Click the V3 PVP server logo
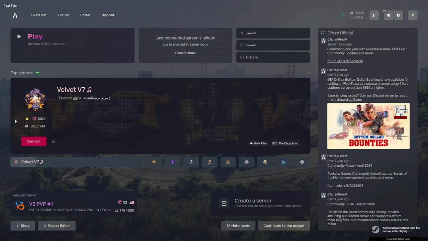The image size is (428, 241). pyautogui.click(x=20, y=206)
